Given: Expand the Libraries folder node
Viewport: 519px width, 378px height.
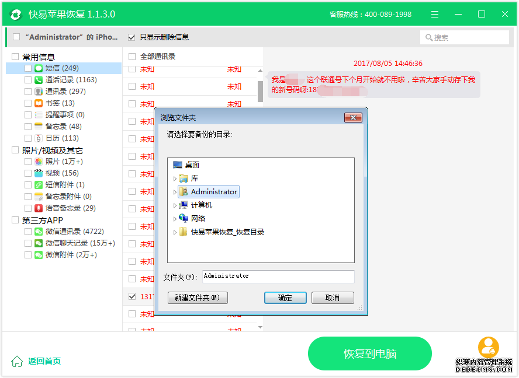Looking at the screenshot, I should (175, 178).
